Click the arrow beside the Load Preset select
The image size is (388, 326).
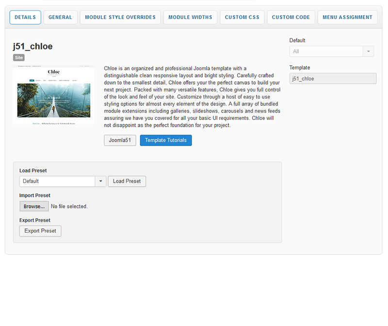tap(100, 181)
